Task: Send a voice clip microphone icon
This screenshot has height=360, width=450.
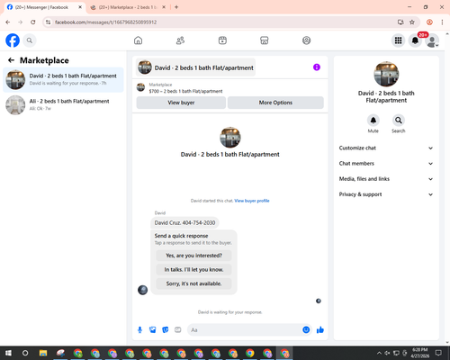Action: (x=139, y=330)
